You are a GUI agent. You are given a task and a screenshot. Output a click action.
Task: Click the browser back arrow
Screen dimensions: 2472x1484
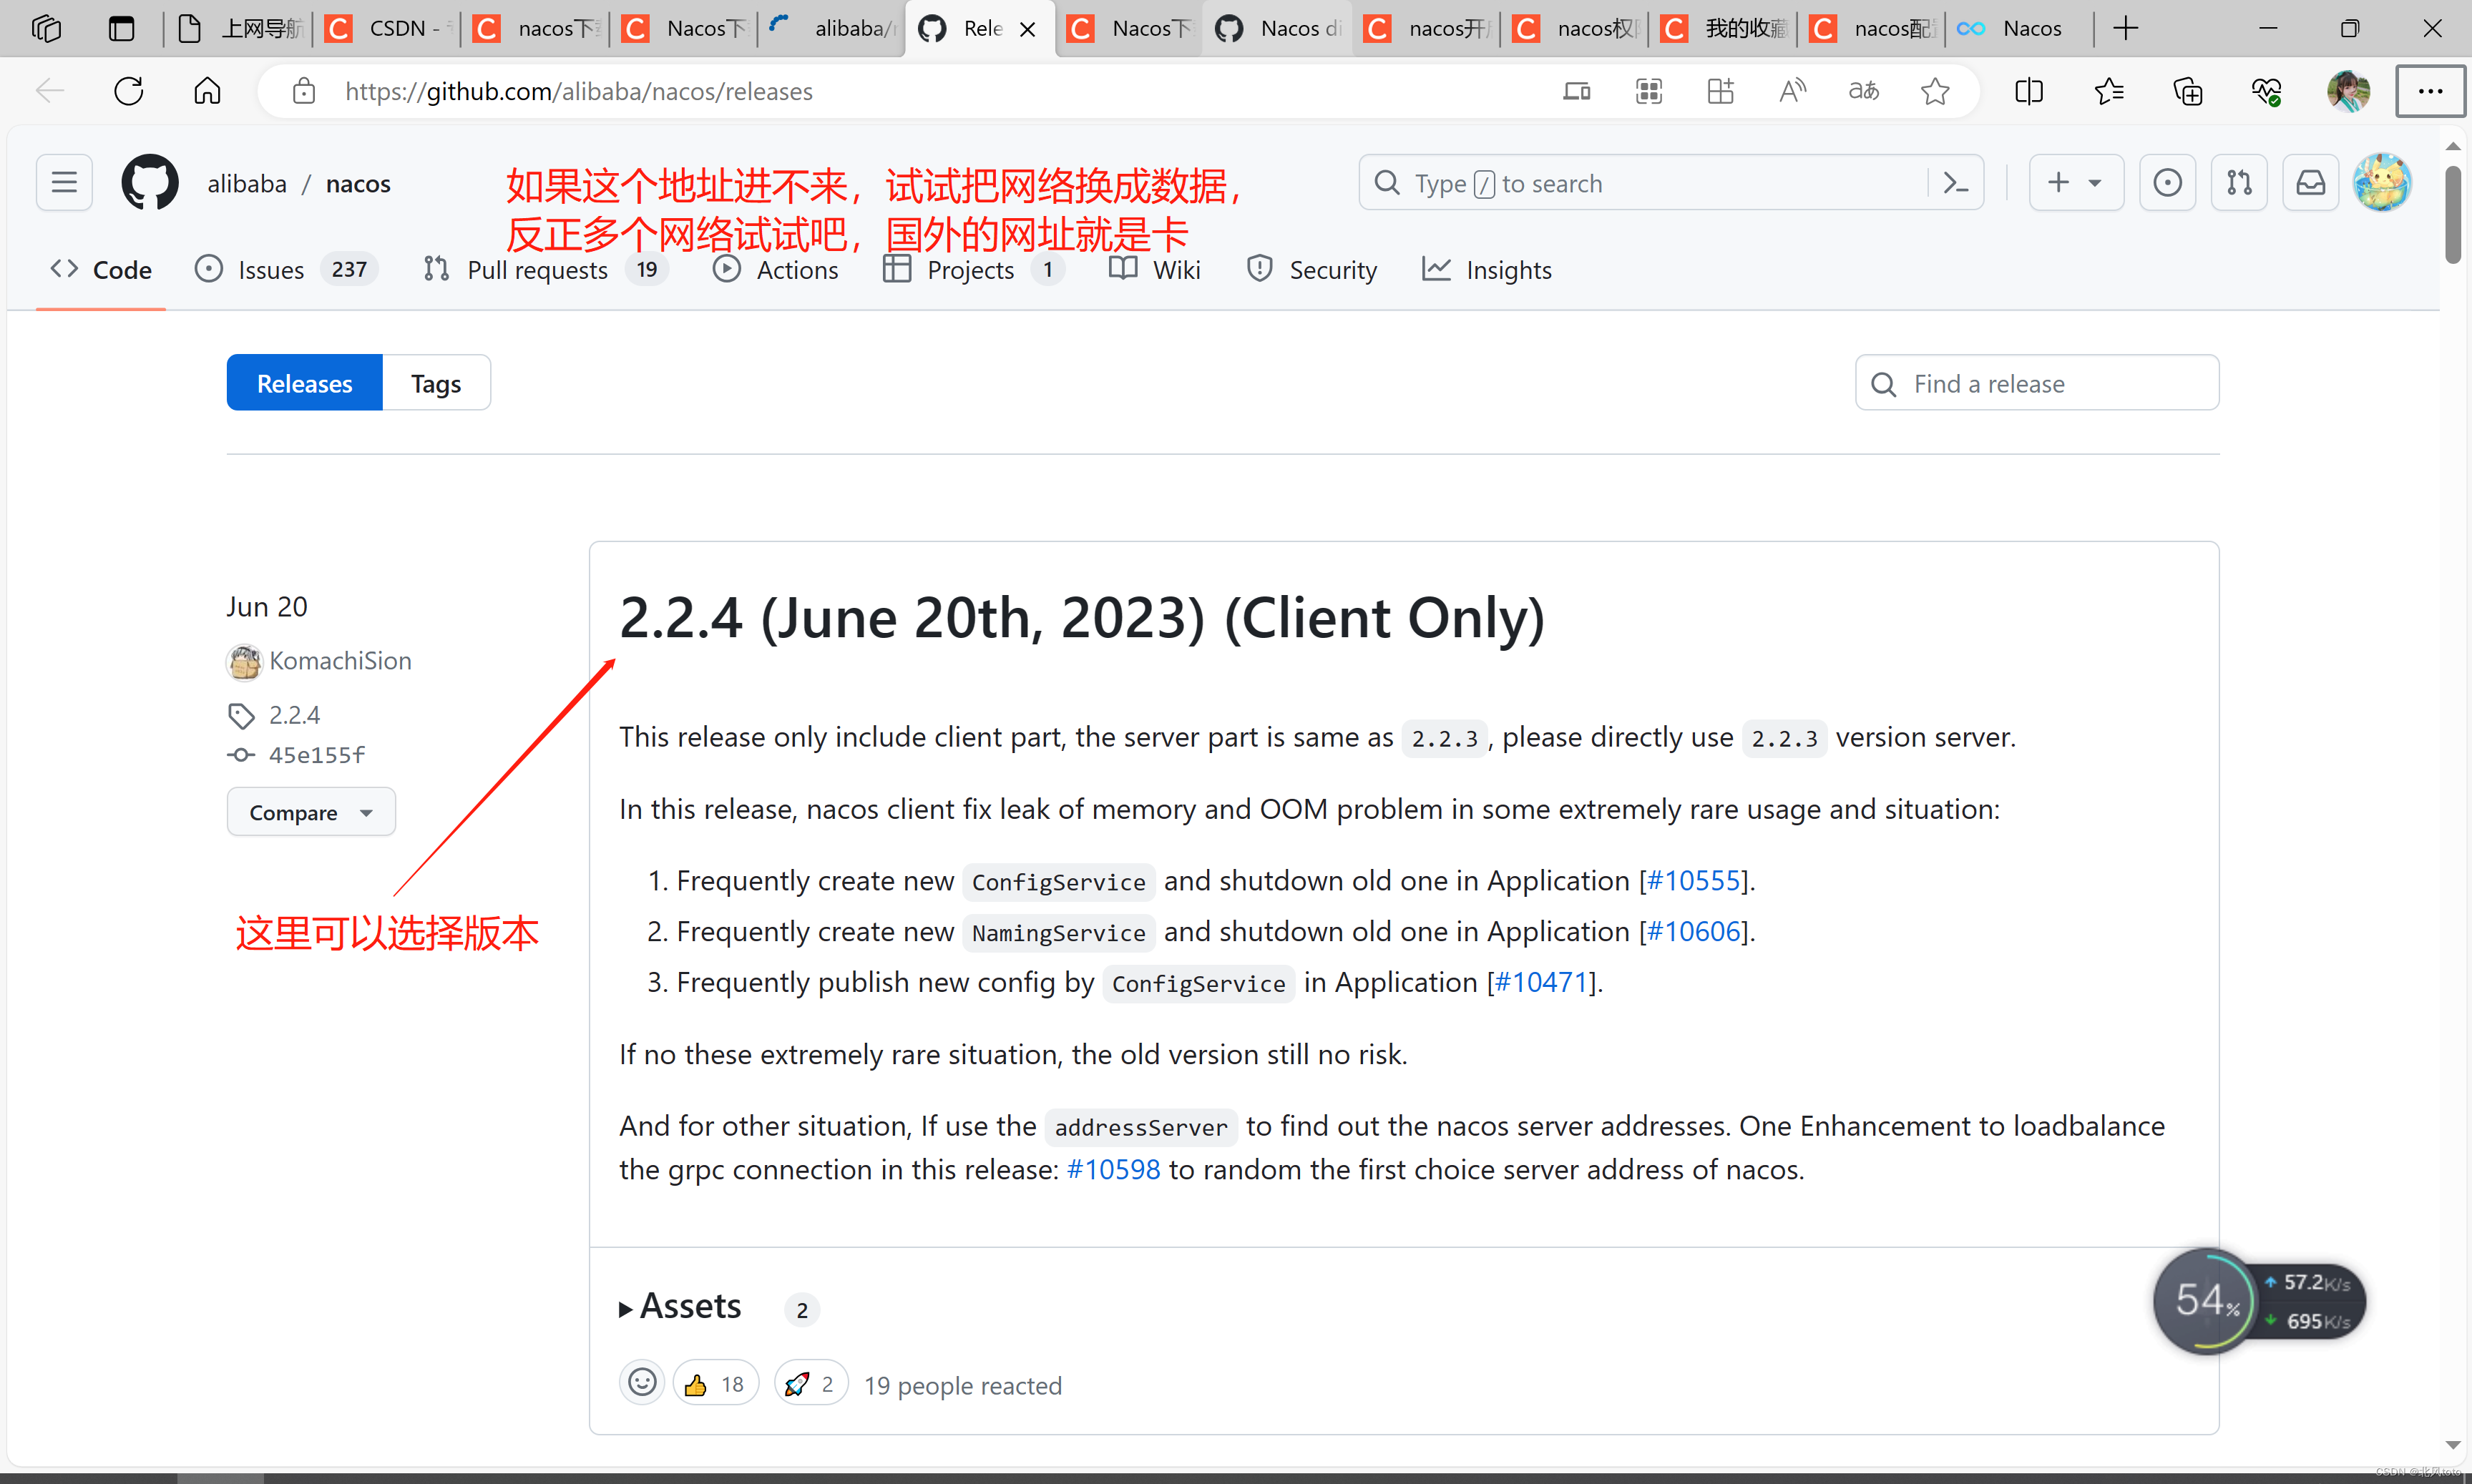click(49, 91)
